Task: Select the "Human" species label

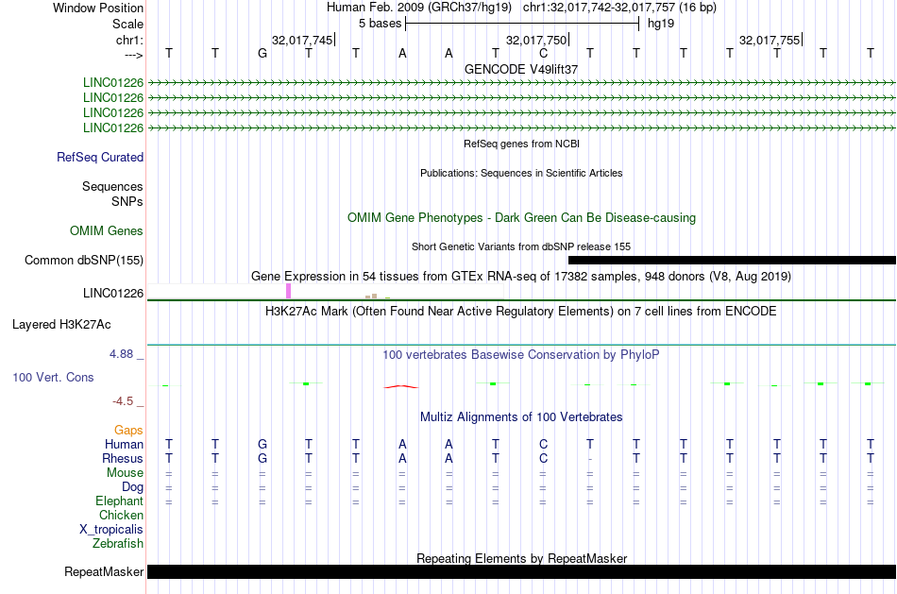Action: tap(124, 445)
